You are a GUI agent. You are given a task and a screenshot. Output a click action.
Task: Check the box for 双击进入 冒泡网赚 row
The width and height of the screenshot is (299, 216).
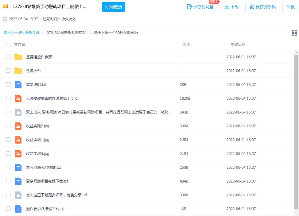click(x=8, y=112)
